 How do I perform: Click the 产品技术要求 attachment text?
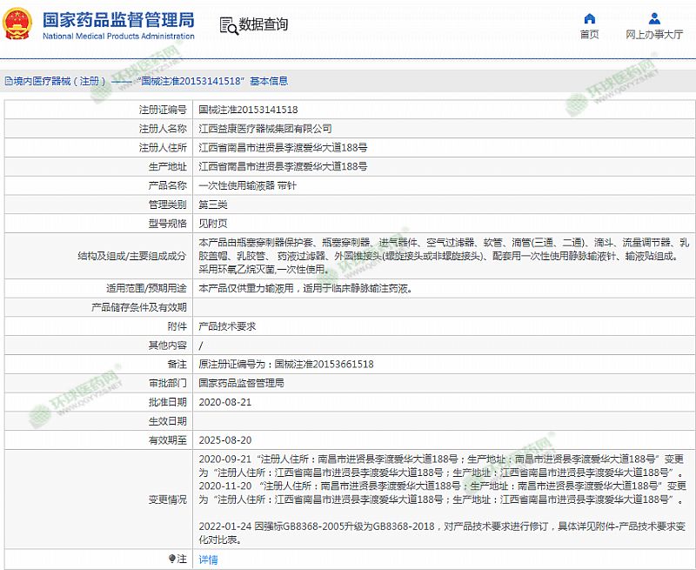click(x=227, y=325)
